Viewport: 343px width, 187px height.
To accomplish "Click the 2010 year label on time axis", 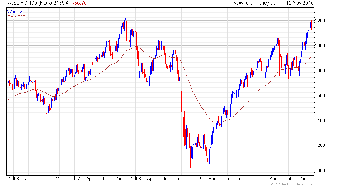I will 259,179.
